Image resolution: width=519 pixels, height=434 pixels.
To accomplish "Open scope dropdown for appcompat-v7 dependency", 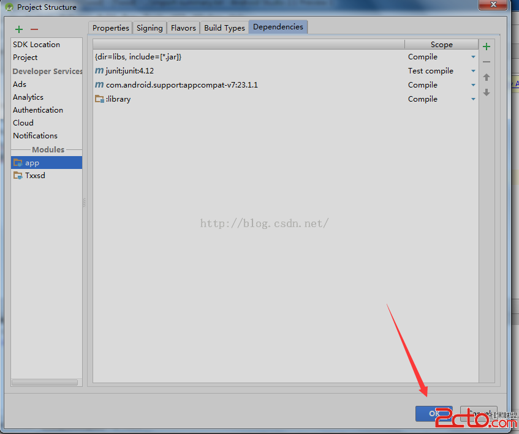I will pos(473,85).
